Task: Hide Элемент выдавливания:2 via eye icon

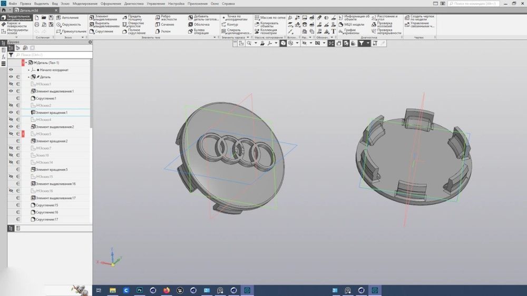Action: [11, 127]
